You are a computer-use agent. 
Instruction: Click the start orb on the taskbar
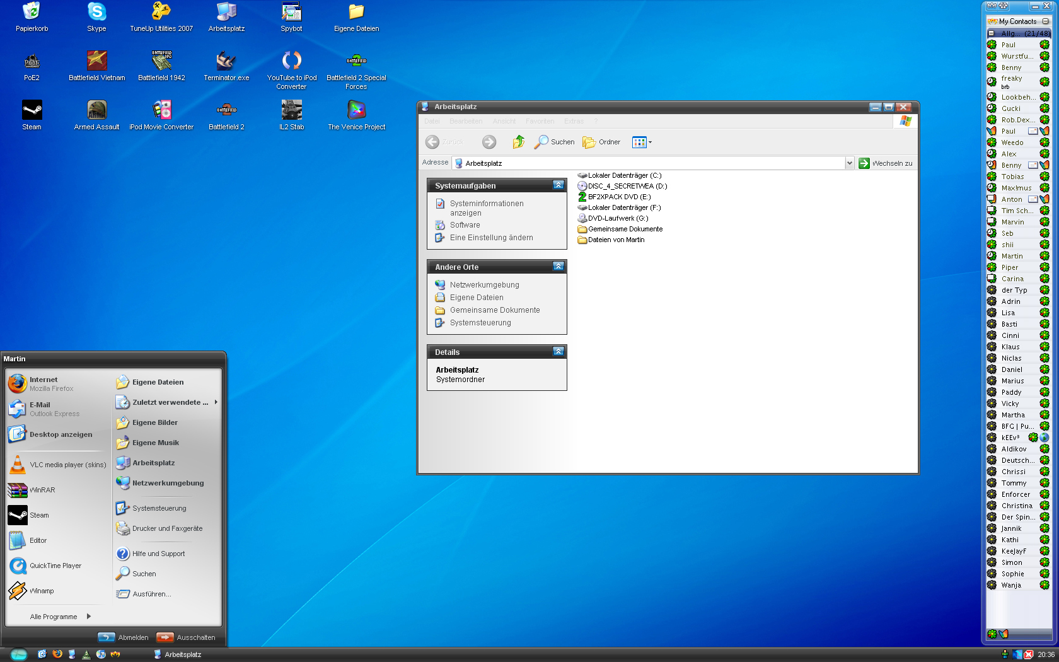point(18,654)
